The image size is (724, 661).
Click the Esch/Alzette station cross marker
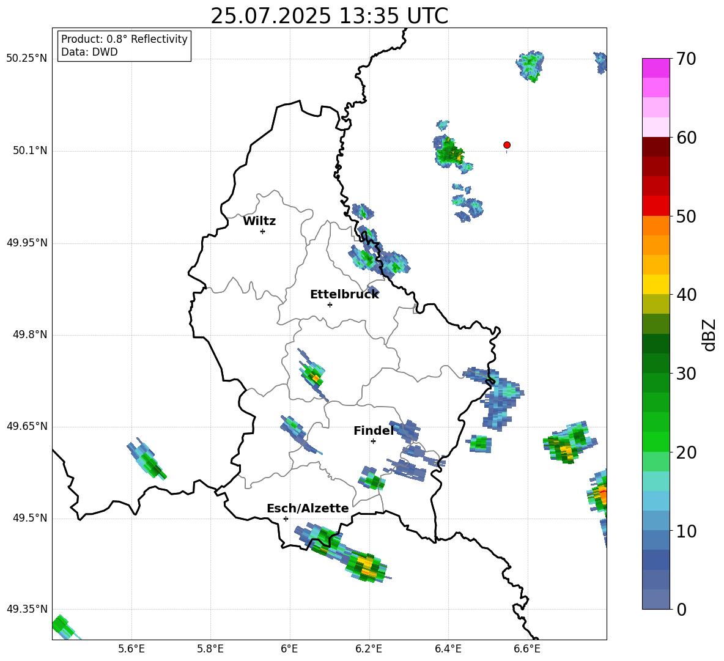(286, 519)
